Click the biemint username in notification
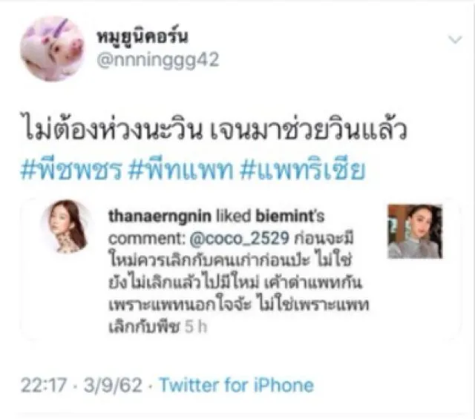475x419 pixels. pyautogui.click(x=286, y=216)
